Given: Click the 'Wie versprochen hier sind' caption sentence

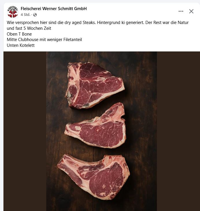Looking at the screenshot, I should point(51,23).
